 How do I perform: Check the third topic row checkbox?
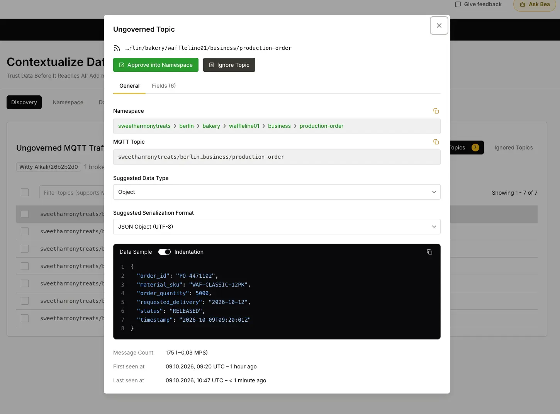[25, 249]
